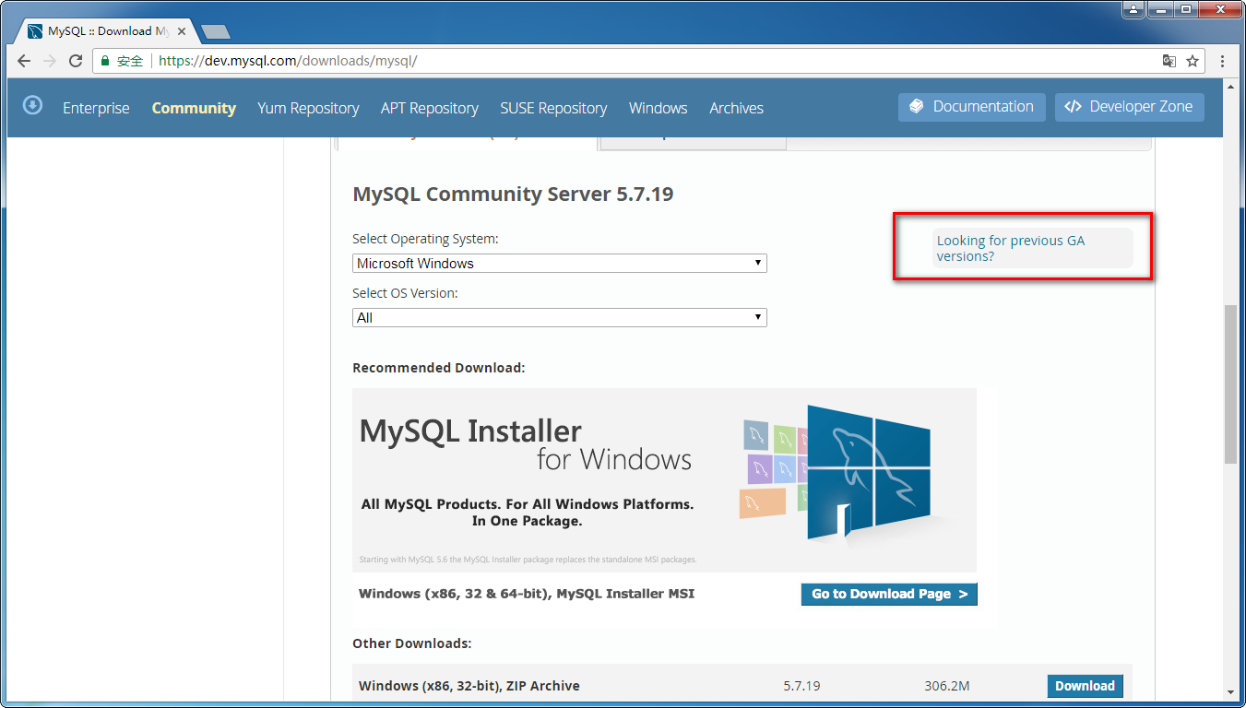
Task: Open the Documentation button
Action: [x=972, y=107]
